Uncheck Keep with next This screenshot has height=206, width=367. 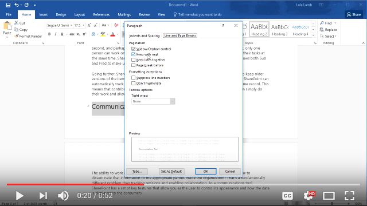click(134, 54)
